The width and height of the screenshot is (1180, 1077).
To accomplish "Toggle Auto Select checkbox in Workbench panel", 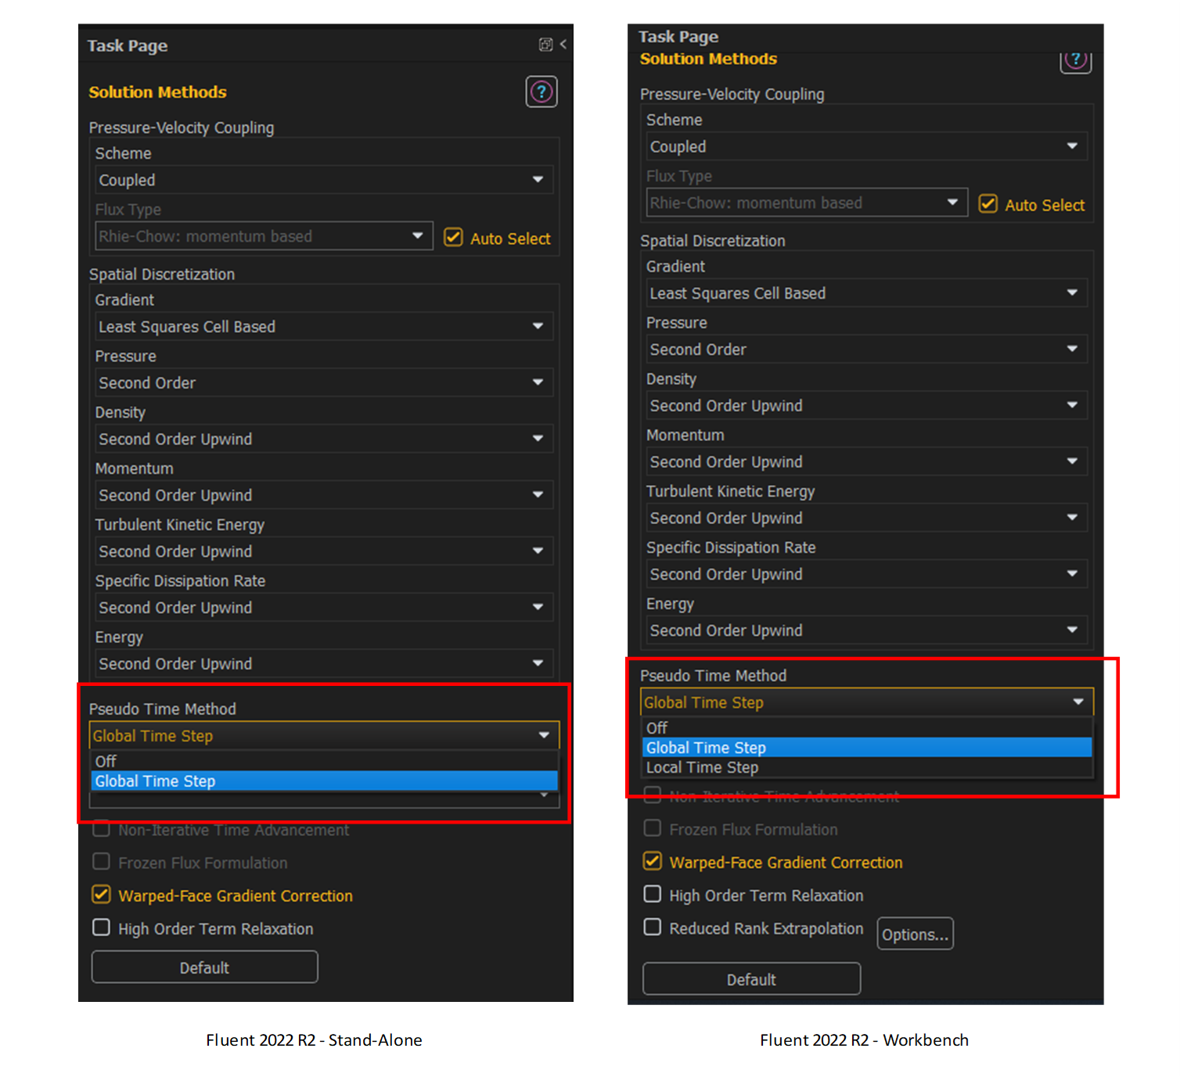I will coord(988,203).
